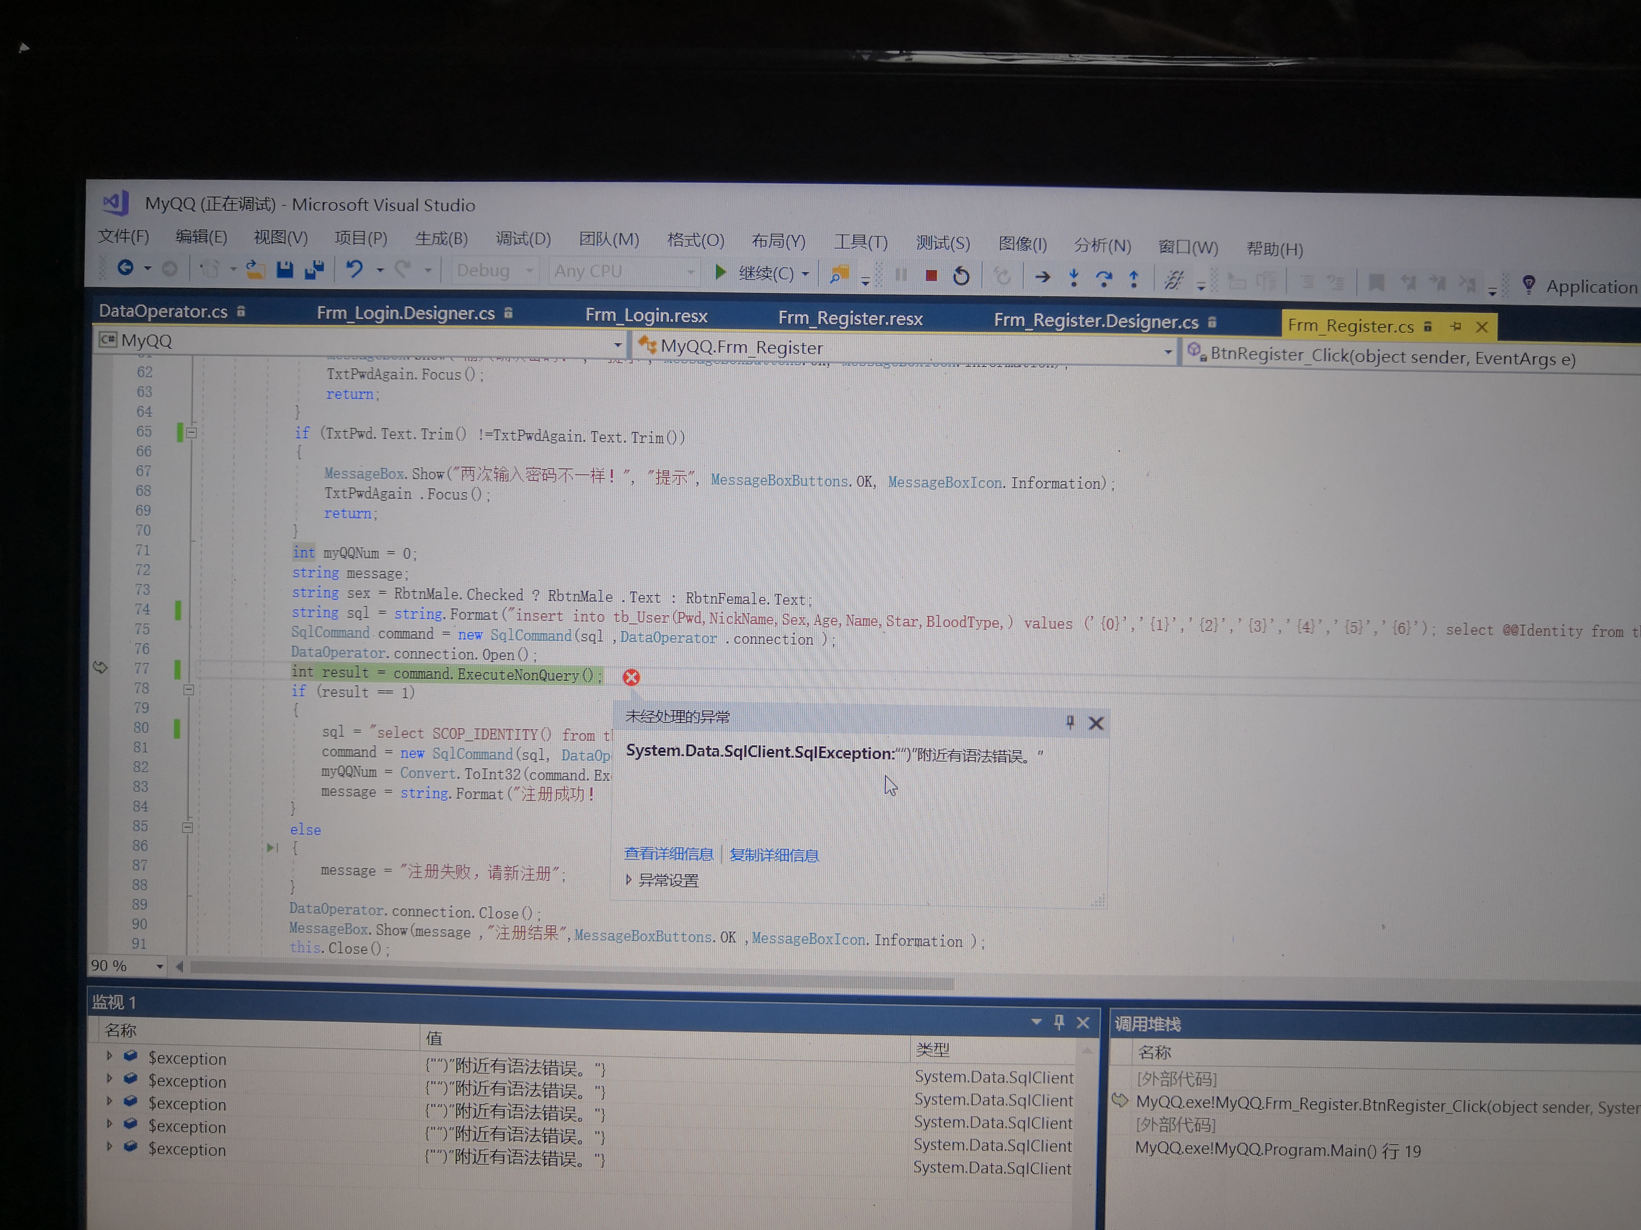Collapse the else block at line 85
The image size is (1641, 1230).
pos(188,827)
